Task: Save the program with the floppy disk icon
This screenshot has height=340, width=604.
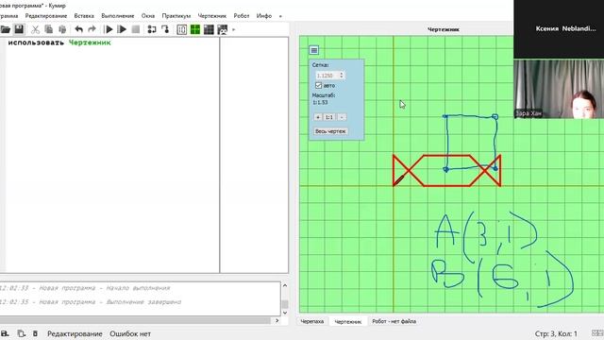Action: 19,29
